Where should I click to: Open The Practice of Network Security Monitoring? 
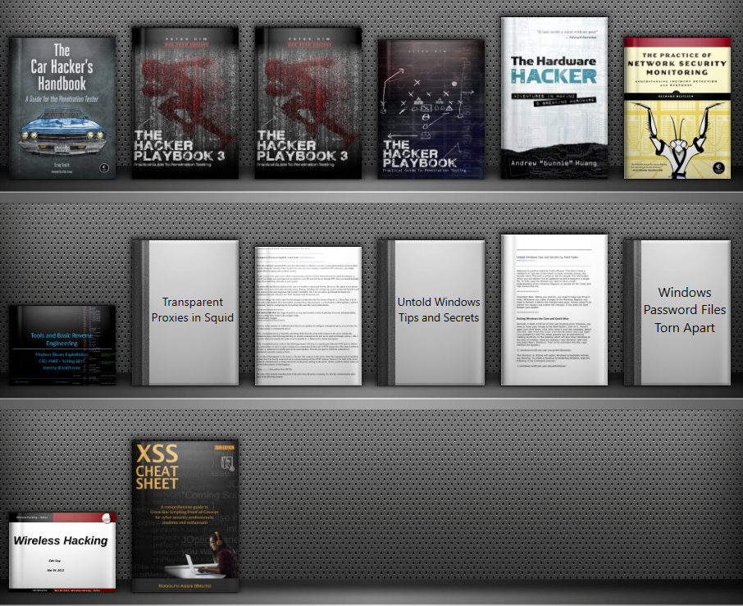pyautogui.click(x=677, y=108)
